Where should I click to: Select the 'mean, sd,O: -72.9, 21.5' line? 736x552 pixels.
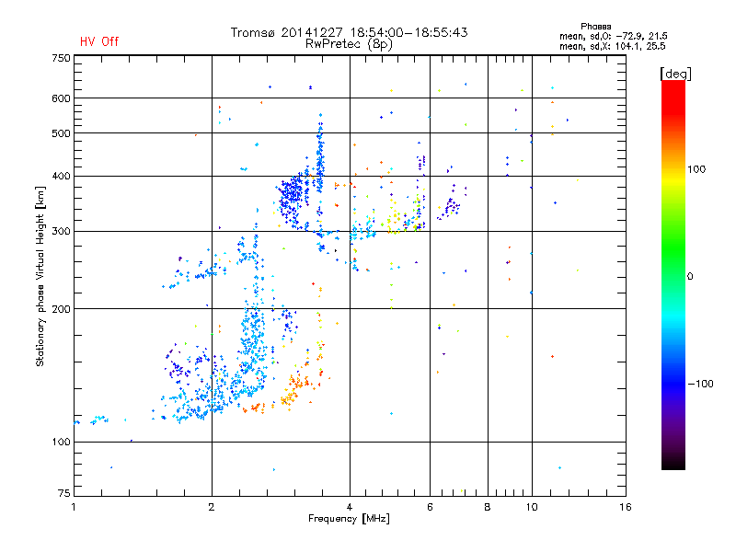point(613,36)
